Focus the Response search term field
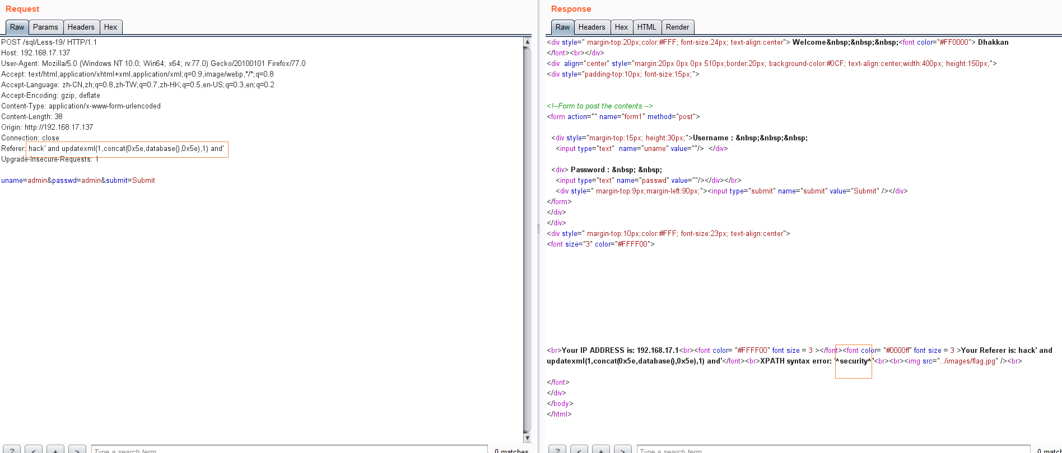Viewport: 1062px width, 453px height. click(x=833, y=450)
